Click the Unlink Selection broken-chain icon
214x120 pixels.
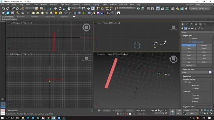click(x=17, y=9)
